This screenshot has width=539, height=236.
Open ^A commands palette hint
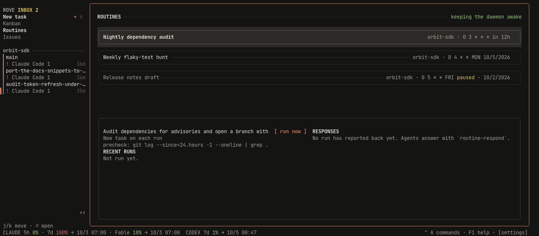(442, 233)
